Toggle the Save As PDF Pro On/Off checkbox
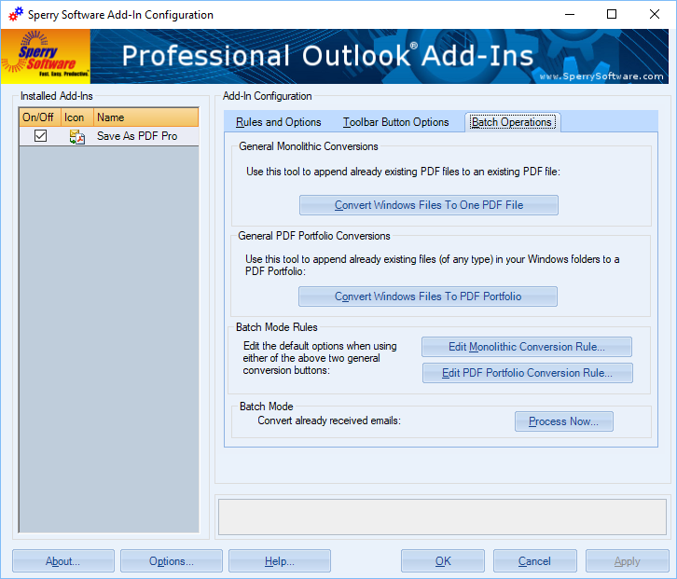 41,135
